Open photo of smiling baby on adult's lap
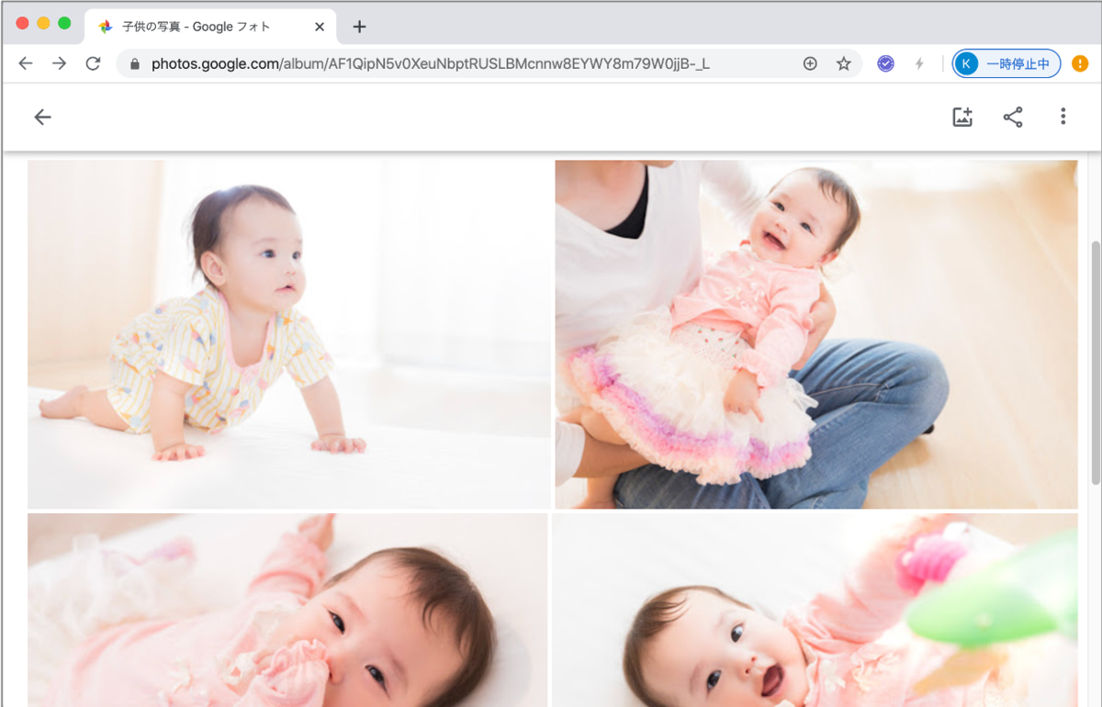 (815, 334)
